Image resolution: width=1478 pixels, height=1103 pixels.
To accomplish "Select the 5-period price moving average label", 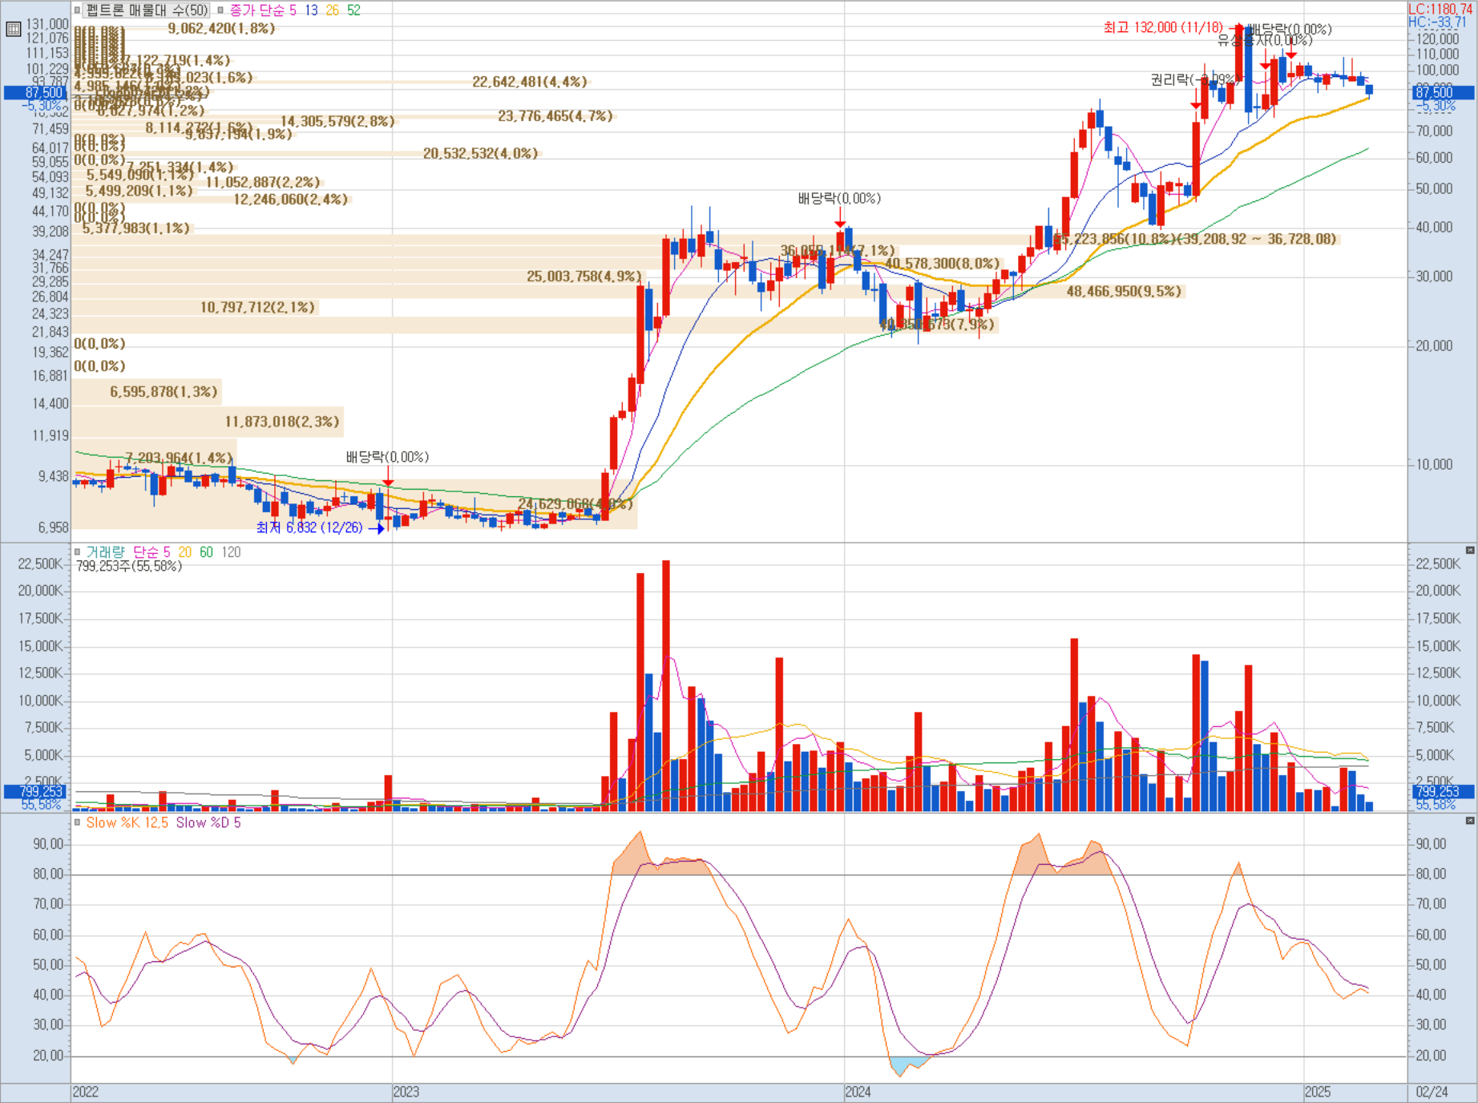I will (x=293, y=10).
